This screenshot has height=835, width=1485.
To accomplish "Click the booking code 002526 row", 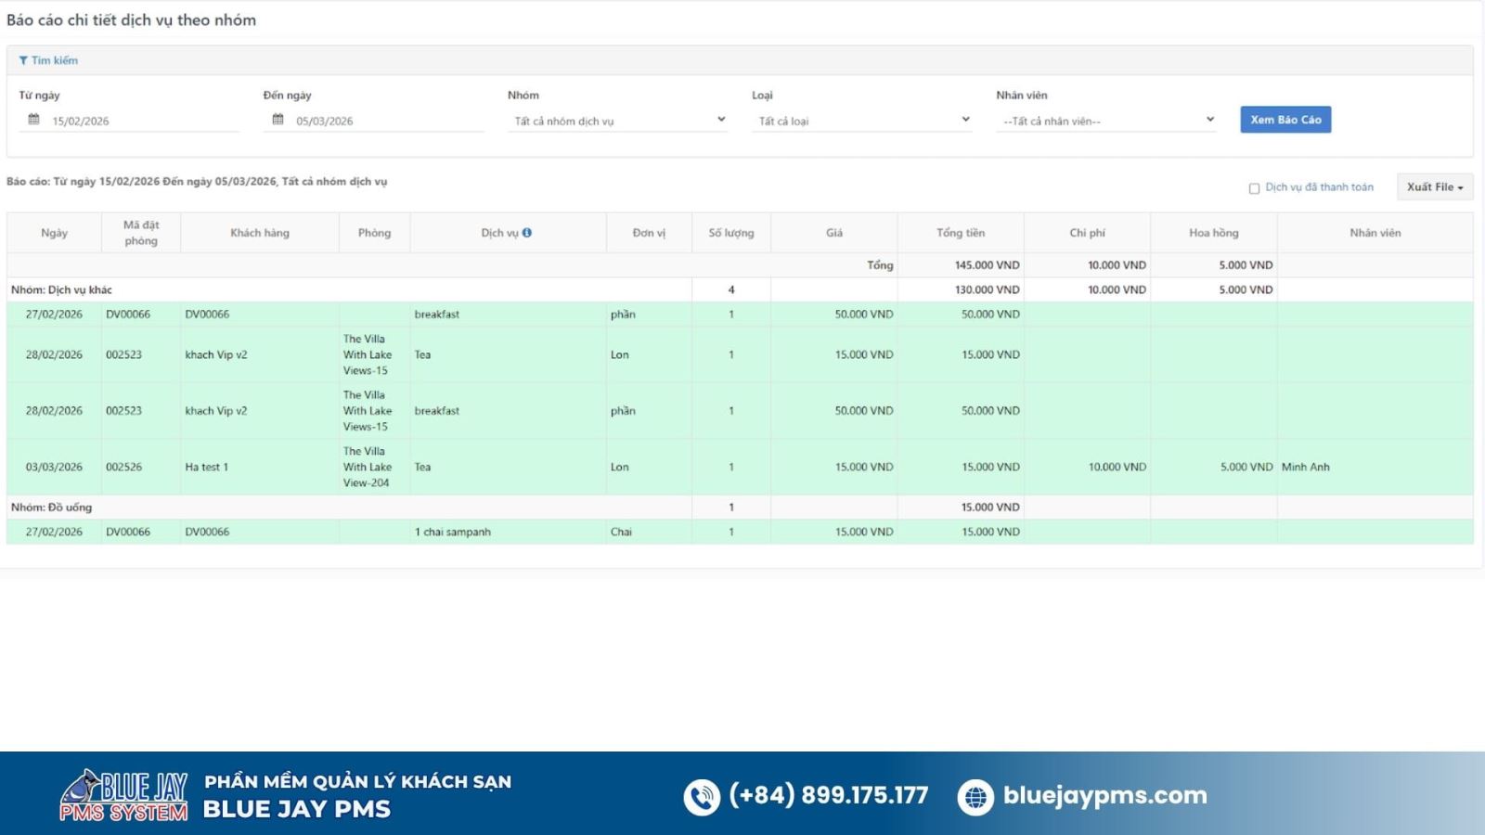I will click(x=124, y=467).
